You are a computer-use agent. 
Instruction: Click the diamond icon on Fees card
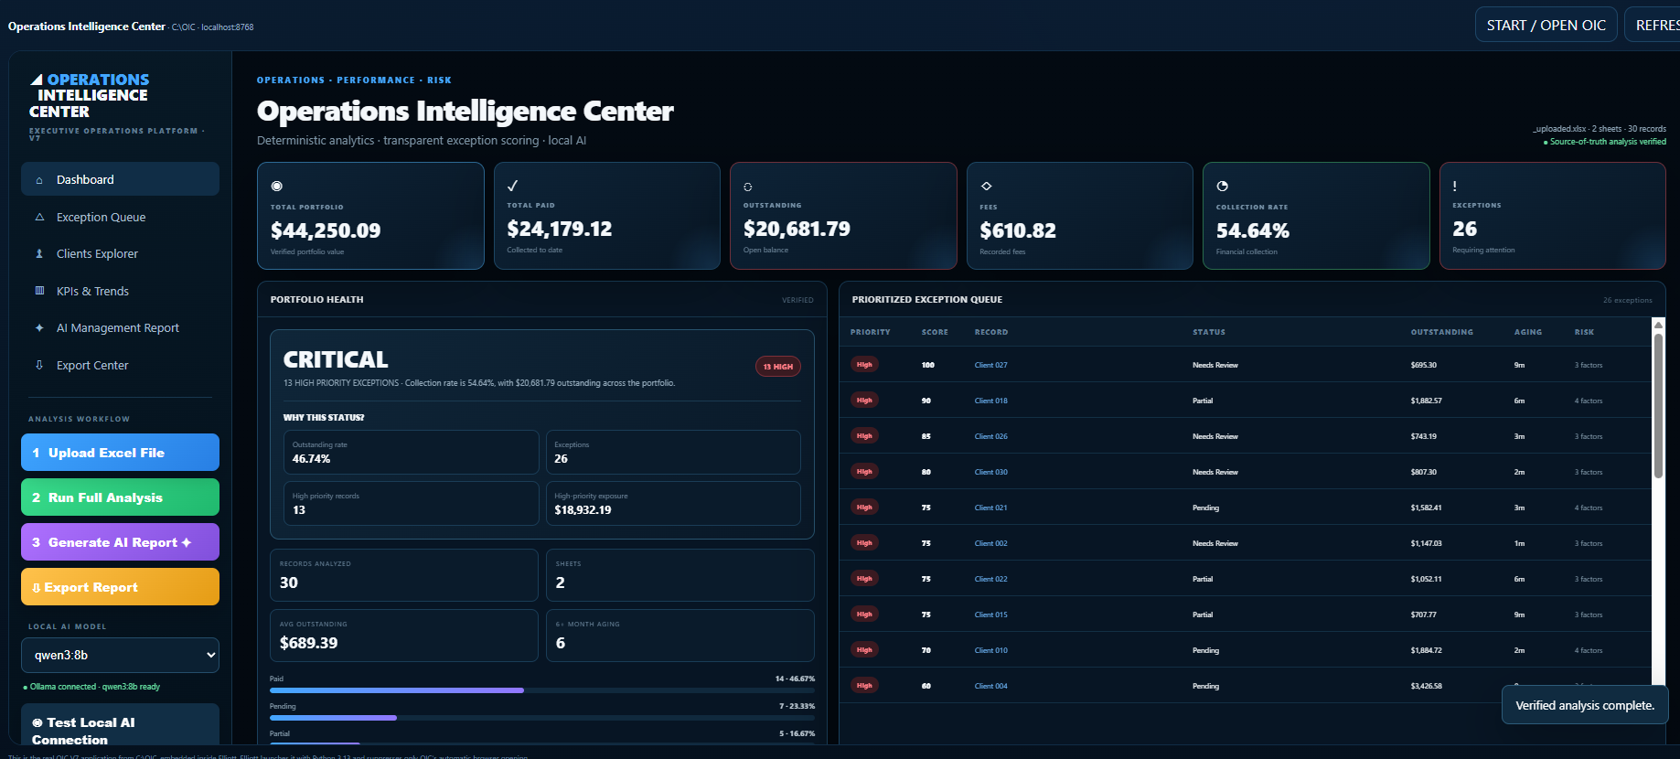tap(986, 187)
